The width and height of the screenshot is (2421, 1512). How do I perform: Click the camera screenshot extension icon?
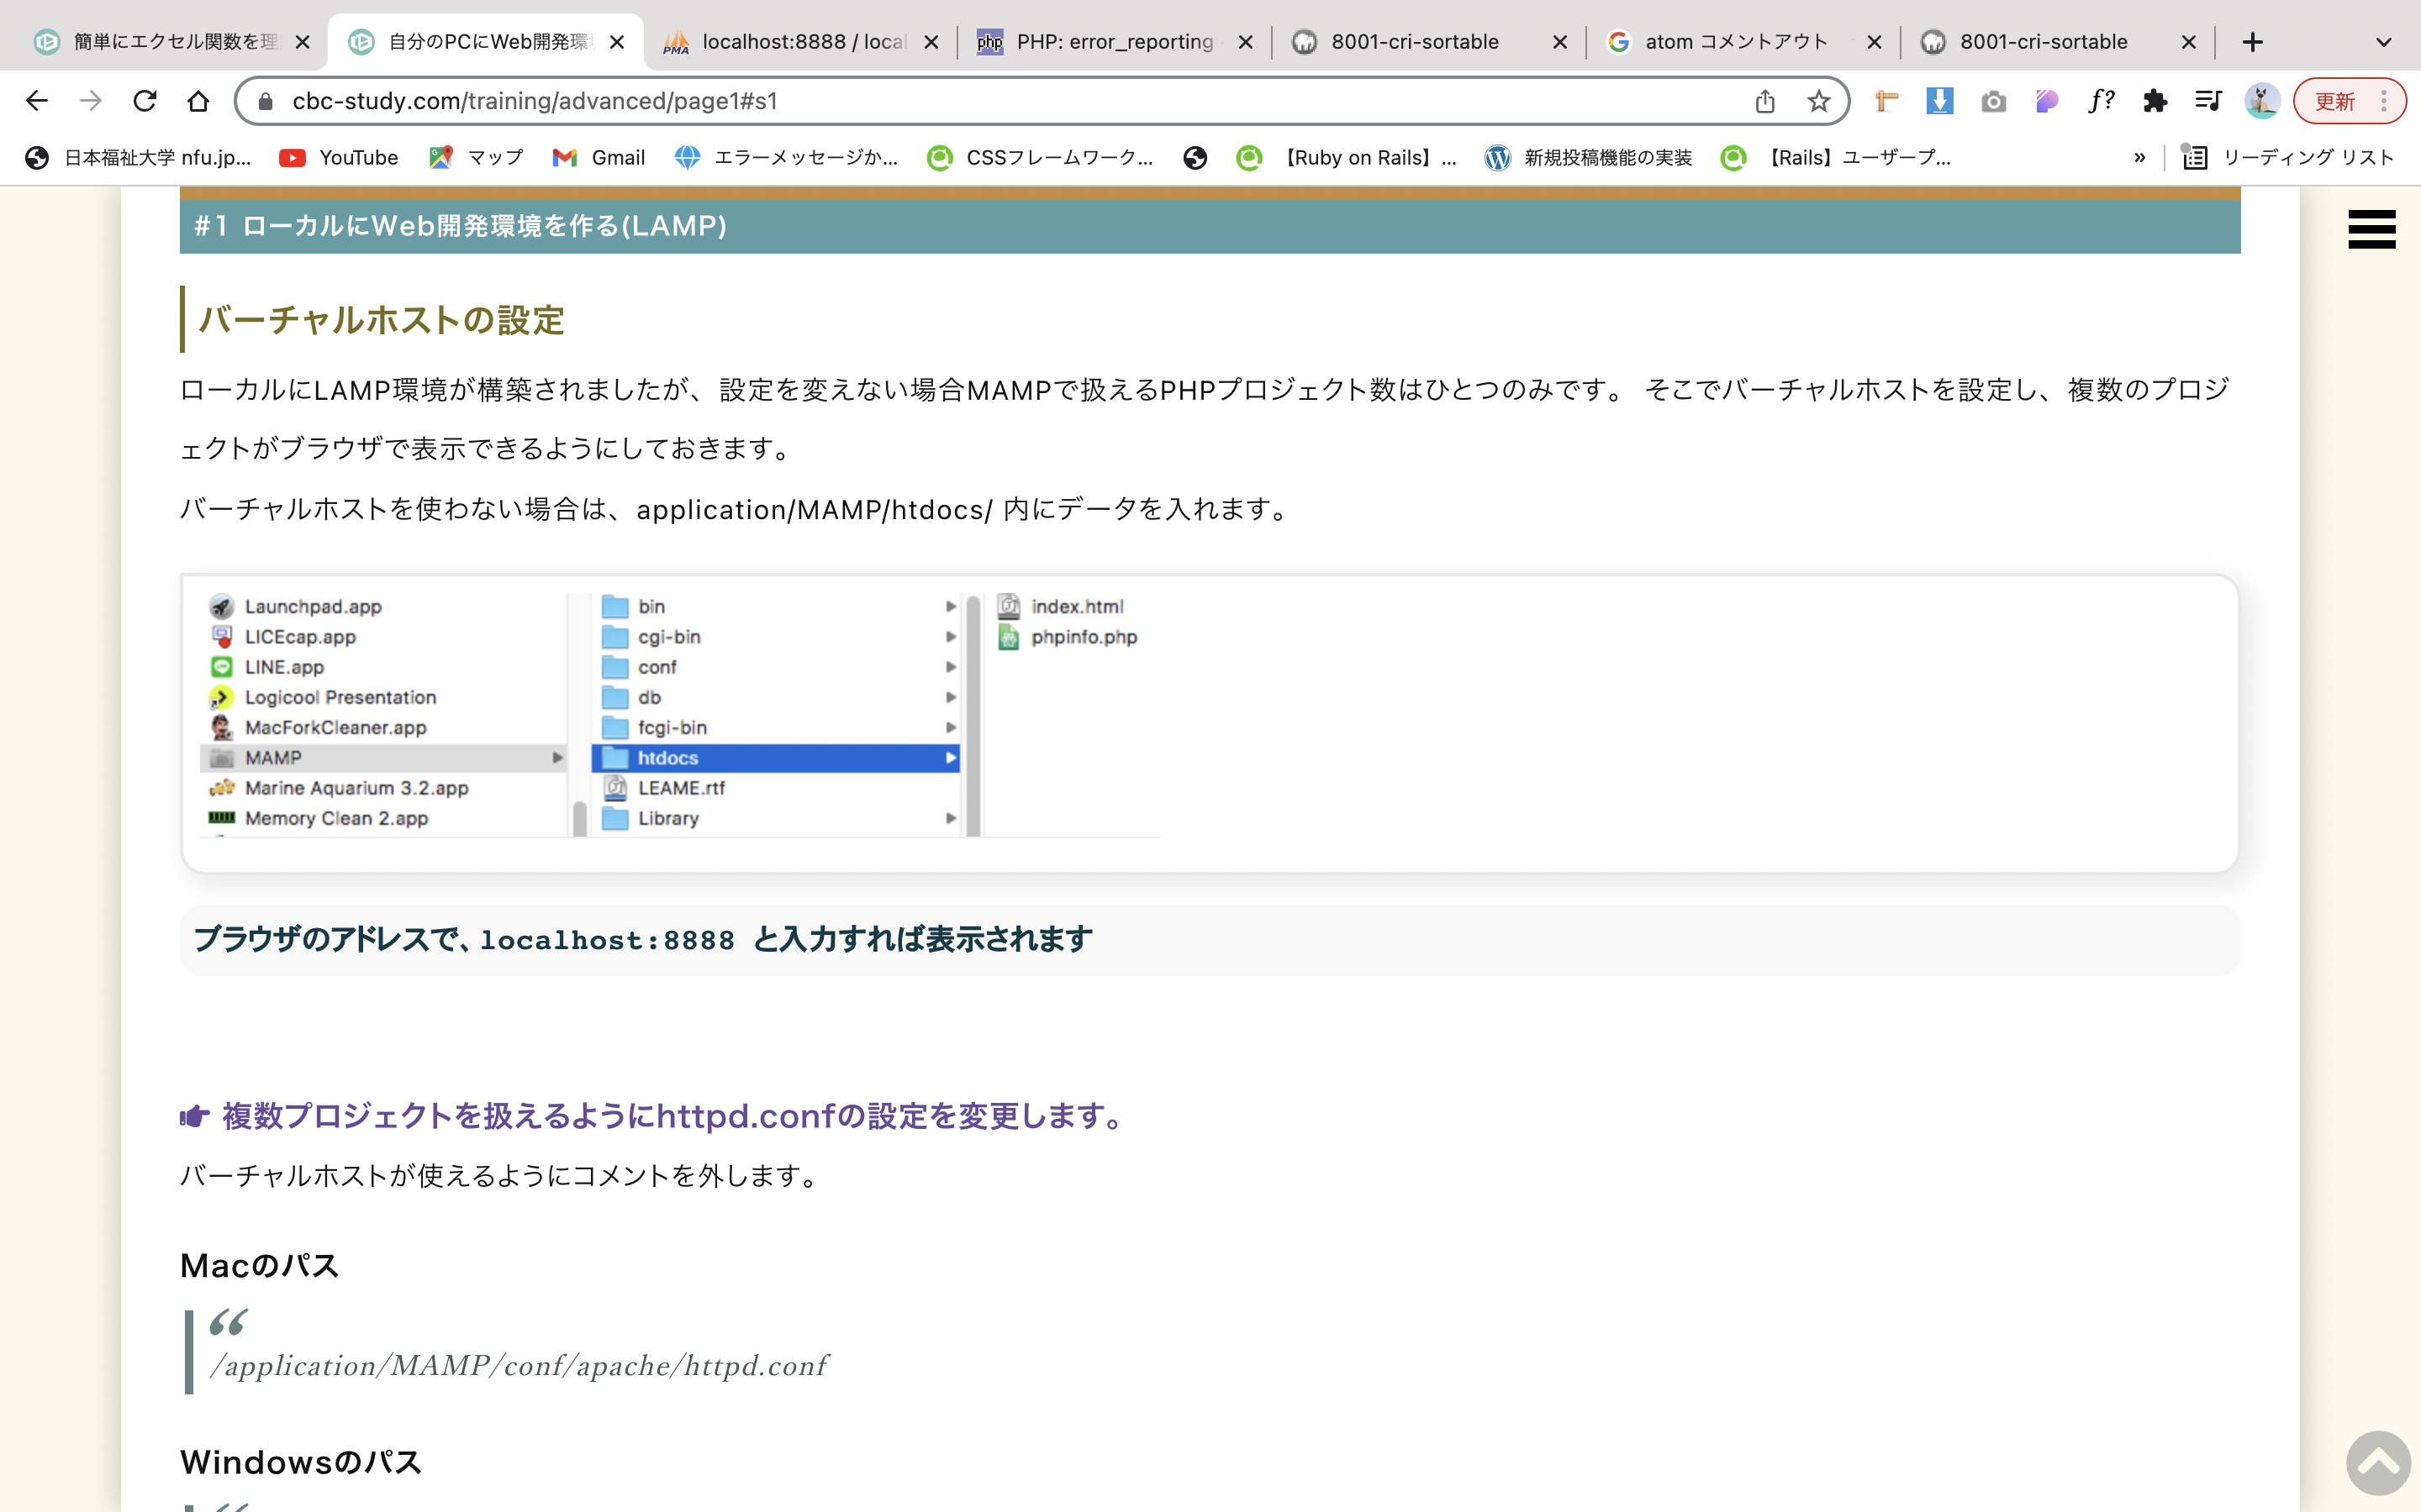coord(1993,101)
